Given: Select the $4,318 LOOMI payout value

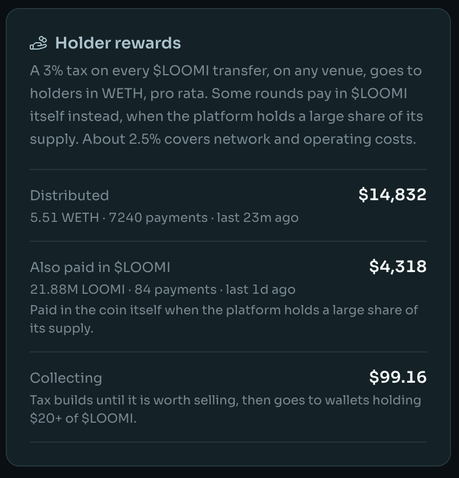Looking at the screenshot, I should coord(398,266).
